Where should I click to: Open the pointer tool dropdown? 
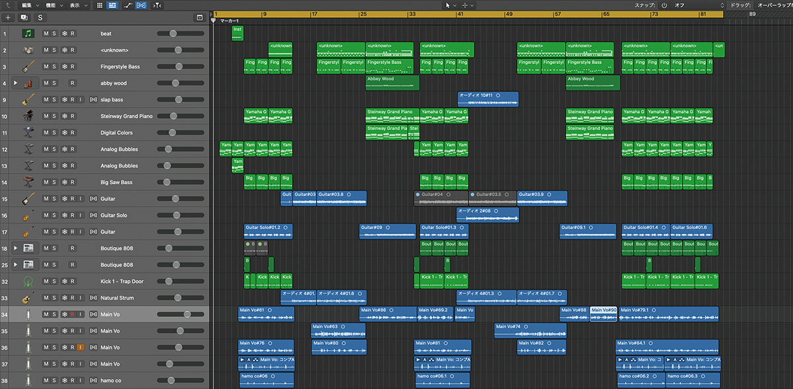(451, 5)
